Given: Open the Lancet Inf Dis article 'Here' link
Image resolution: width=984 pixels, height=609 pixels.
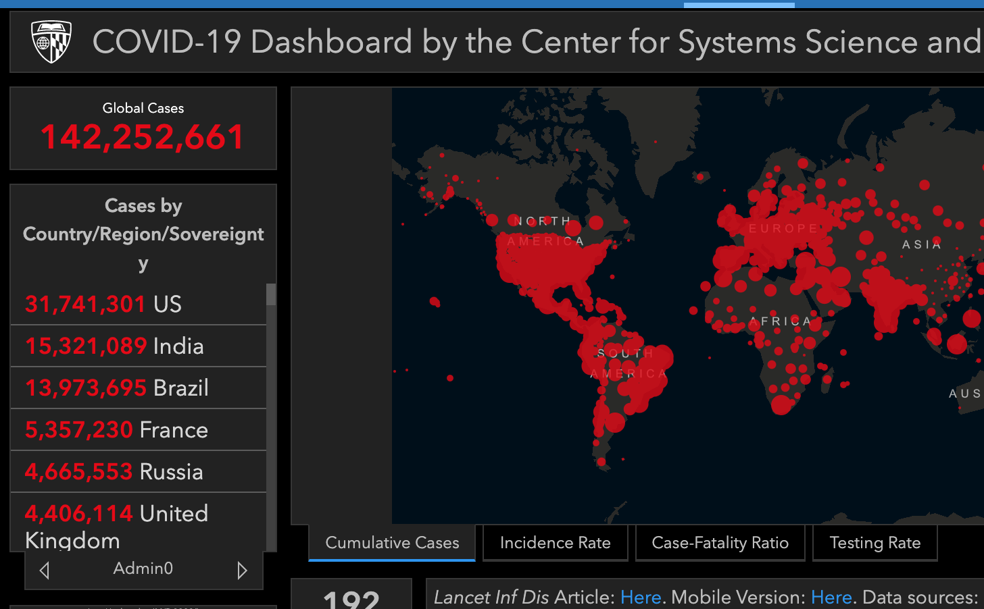Looking at the screenshot, I should pos(641,598).
